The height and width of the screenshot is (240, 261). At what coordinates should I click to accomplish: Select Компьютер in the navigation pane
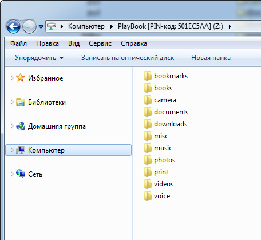click(x=69, y=150)
